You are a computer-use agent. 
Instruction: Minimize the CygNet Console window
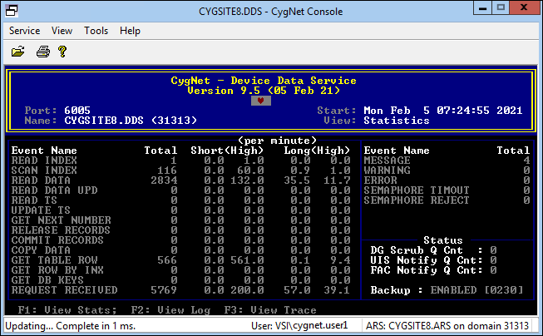pos(483,8)
